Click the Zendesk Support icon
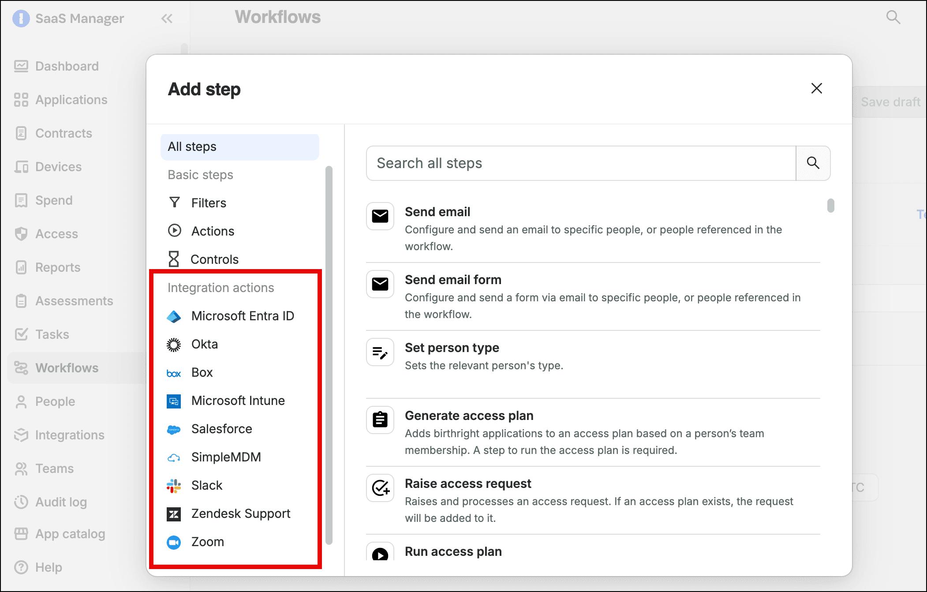Image resolution: width=927 pixels, height=592 pixels. coord(174,514)
